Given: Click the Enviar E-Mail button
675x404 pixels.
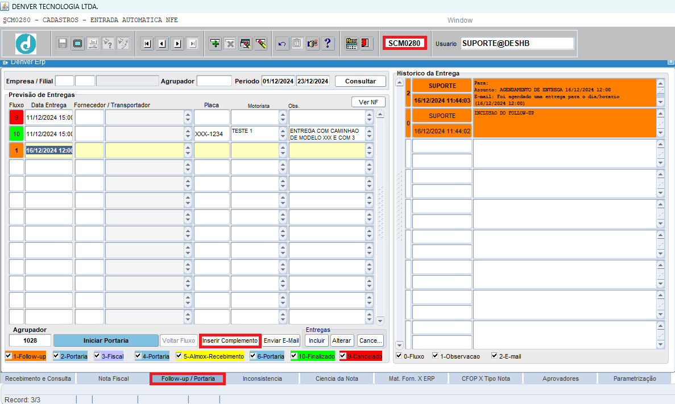Looking at the screenshot, I should [x=281, y=340].
